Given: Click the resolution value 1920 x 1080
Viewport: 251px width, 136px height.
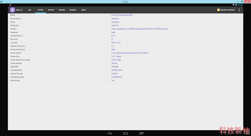Looking at the screenshot, I should pyautogui.click(x=116, y=60).
